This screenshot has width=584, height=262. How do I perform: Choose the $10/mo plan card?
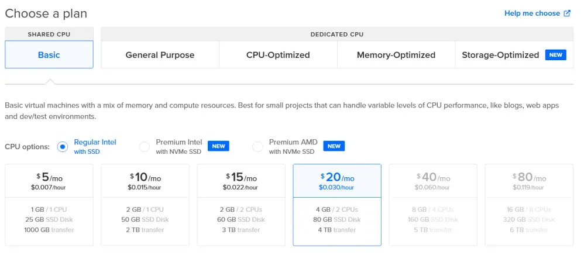point(145,205)
